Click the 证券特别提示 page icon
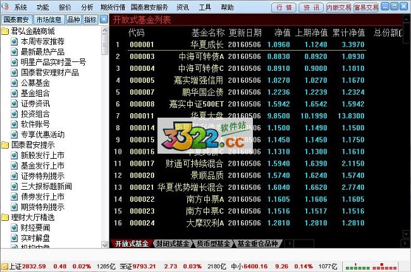Viewport: 411px width, 272px height. pyautogui.click(x=15, y=176)
